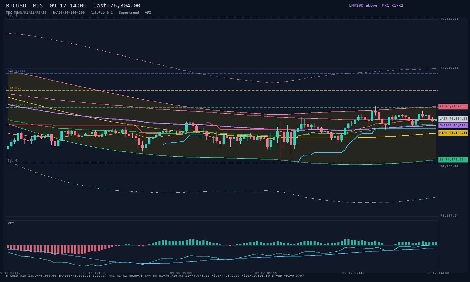The height and width of the screenshot is (282, 470).
Task: Click the BTCUSD symbol title
Action: click(16, 6)
